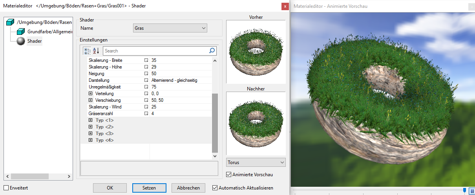
Task: Click the Skalierung - Breite value 35
Action: [x=153, y=60]
